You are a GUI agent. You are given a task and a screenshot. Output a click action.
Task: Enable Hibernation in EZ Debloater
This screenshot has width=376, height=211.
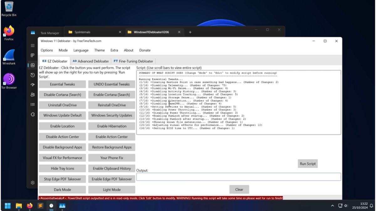(x=112, y=126)
